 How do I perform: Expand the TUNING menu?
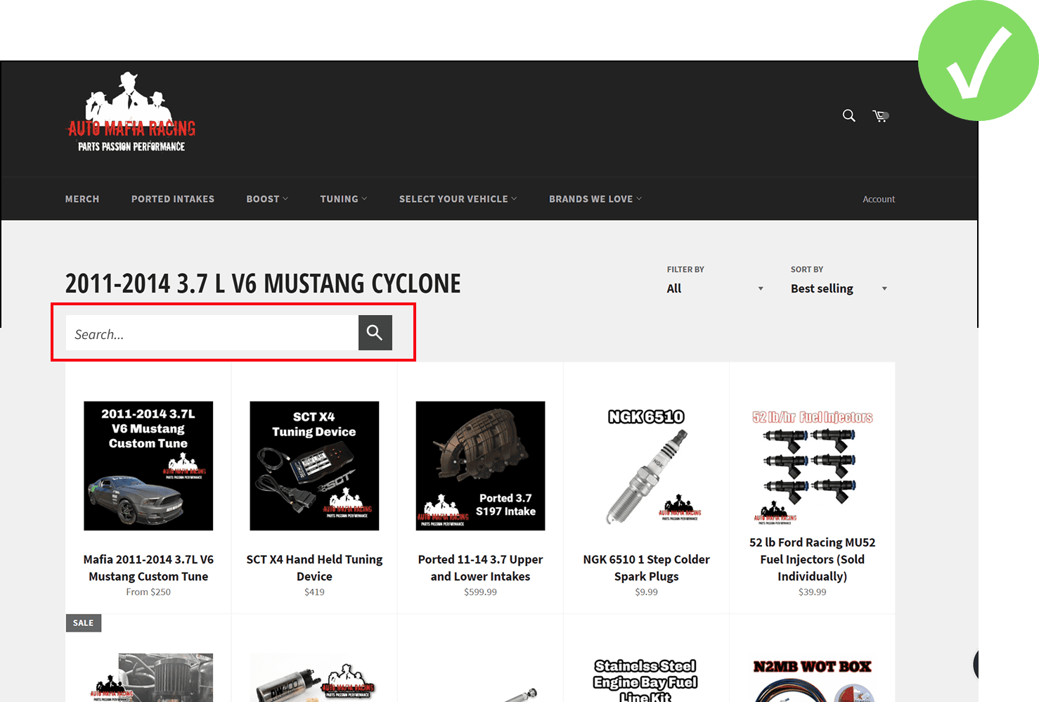[344, 199]
